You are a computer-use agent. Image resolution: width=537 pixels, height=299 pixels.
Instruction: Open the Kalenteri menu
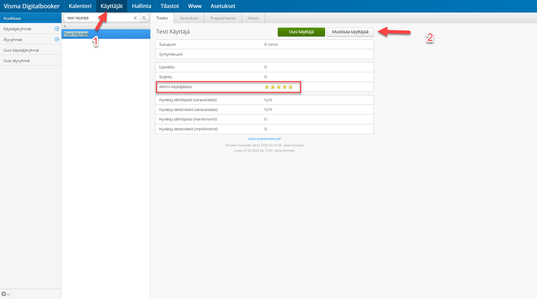80,6
